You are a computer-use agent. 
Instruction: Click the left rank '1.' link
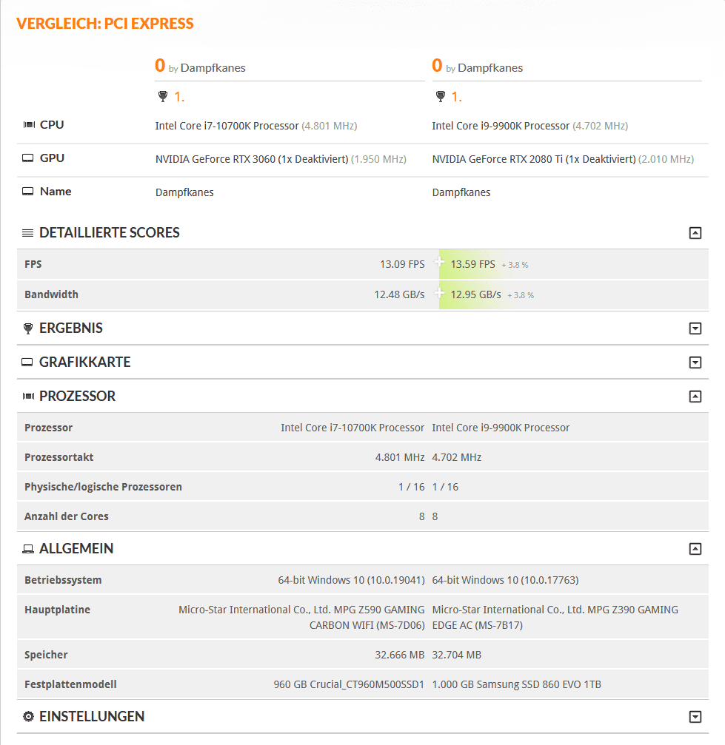[179, 97]
